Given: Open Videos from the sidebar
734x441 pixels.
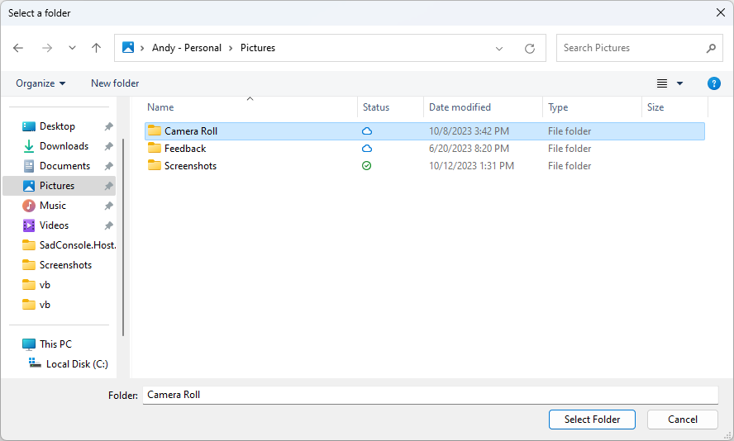Looking at the screenshot, I should point(54,225).
